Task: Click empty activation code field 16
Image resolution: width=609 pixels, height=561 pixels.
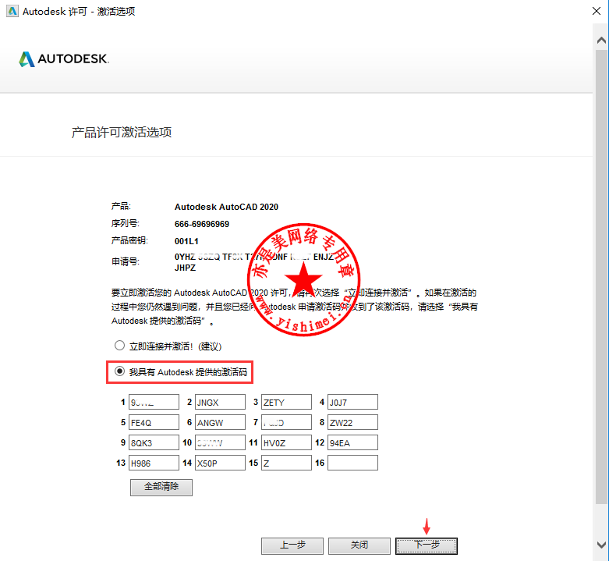Action: tap(352, 463)
